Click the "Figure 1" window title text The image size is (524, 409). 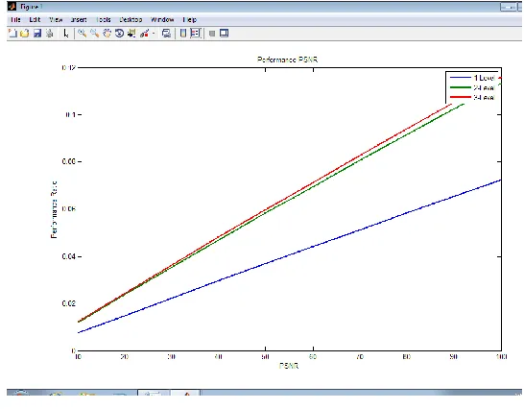click(x=31, y=7)
